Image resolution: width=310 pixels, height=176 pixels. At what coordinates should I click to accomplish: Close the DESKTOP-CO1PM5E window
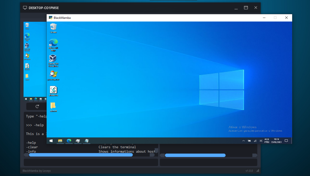(x=256, y=8)
